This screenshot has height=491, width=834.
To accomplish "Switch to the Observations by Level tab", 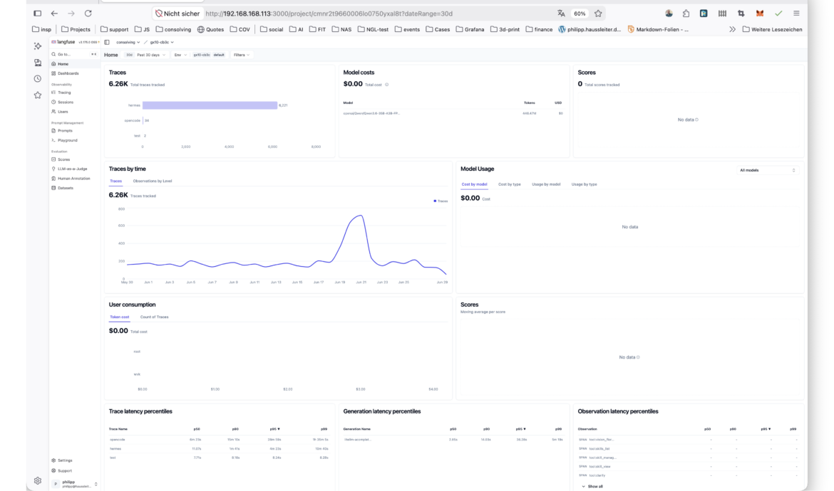I will (x=152, y=181).
